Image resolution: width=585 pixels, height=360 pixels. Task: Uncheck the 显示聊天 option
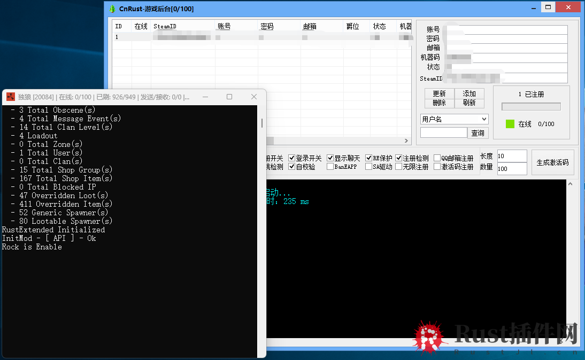330,157
